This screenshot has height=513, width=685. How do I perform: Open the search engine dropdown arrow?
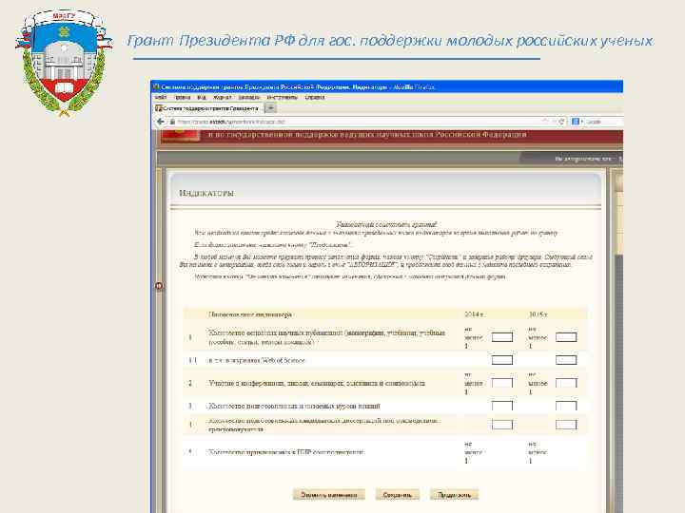point(582,122)
